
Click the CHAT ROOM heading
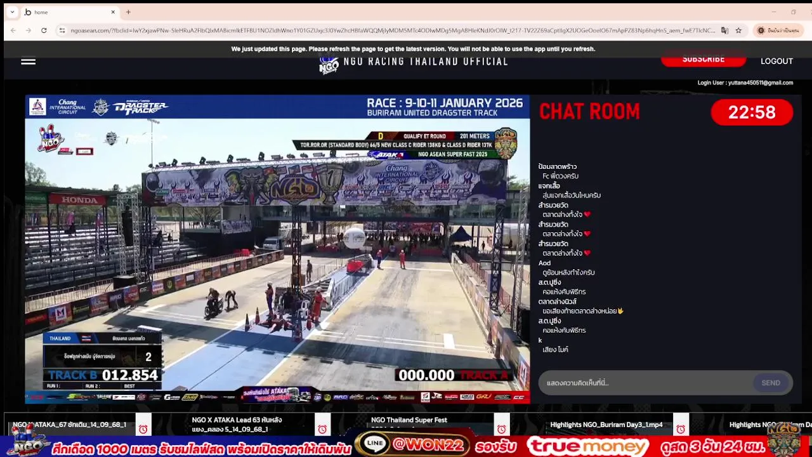(589, 112)
